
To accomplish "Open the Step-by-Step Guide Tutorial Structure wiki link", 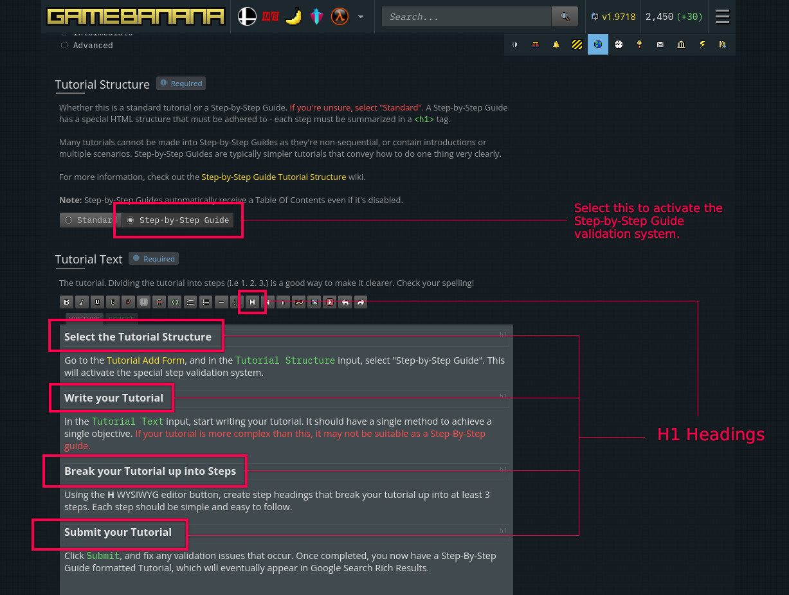I will click(274, 177).
